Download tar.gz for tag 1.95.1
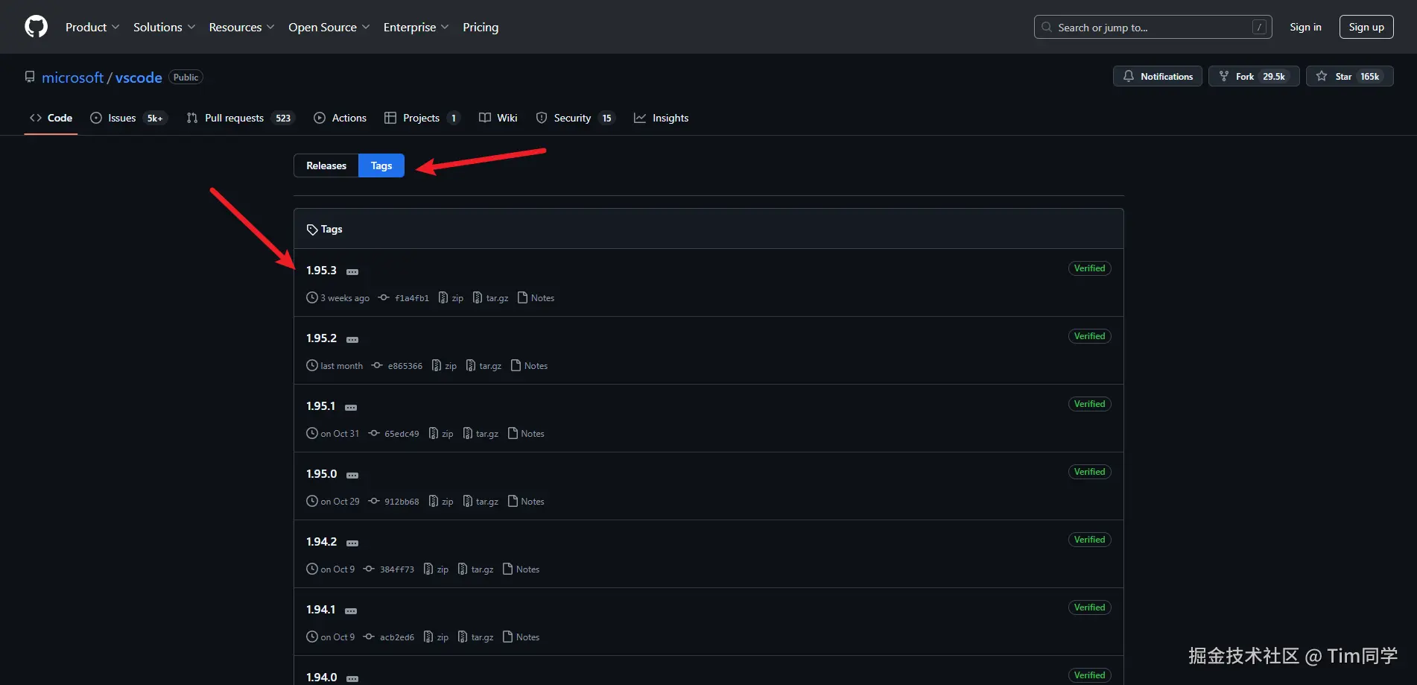Image resolution: width=1417 pixels, height=685 pixels. [x=481, y=434]
